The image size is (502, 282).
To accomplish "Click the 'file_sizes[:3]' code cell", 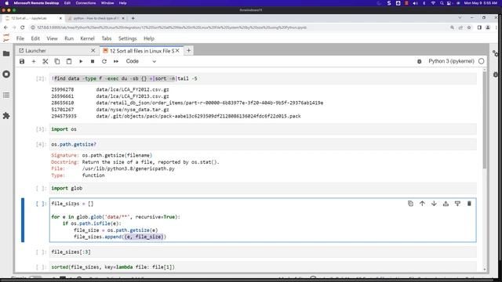I will pyautogui.click(x=263, y=251).
